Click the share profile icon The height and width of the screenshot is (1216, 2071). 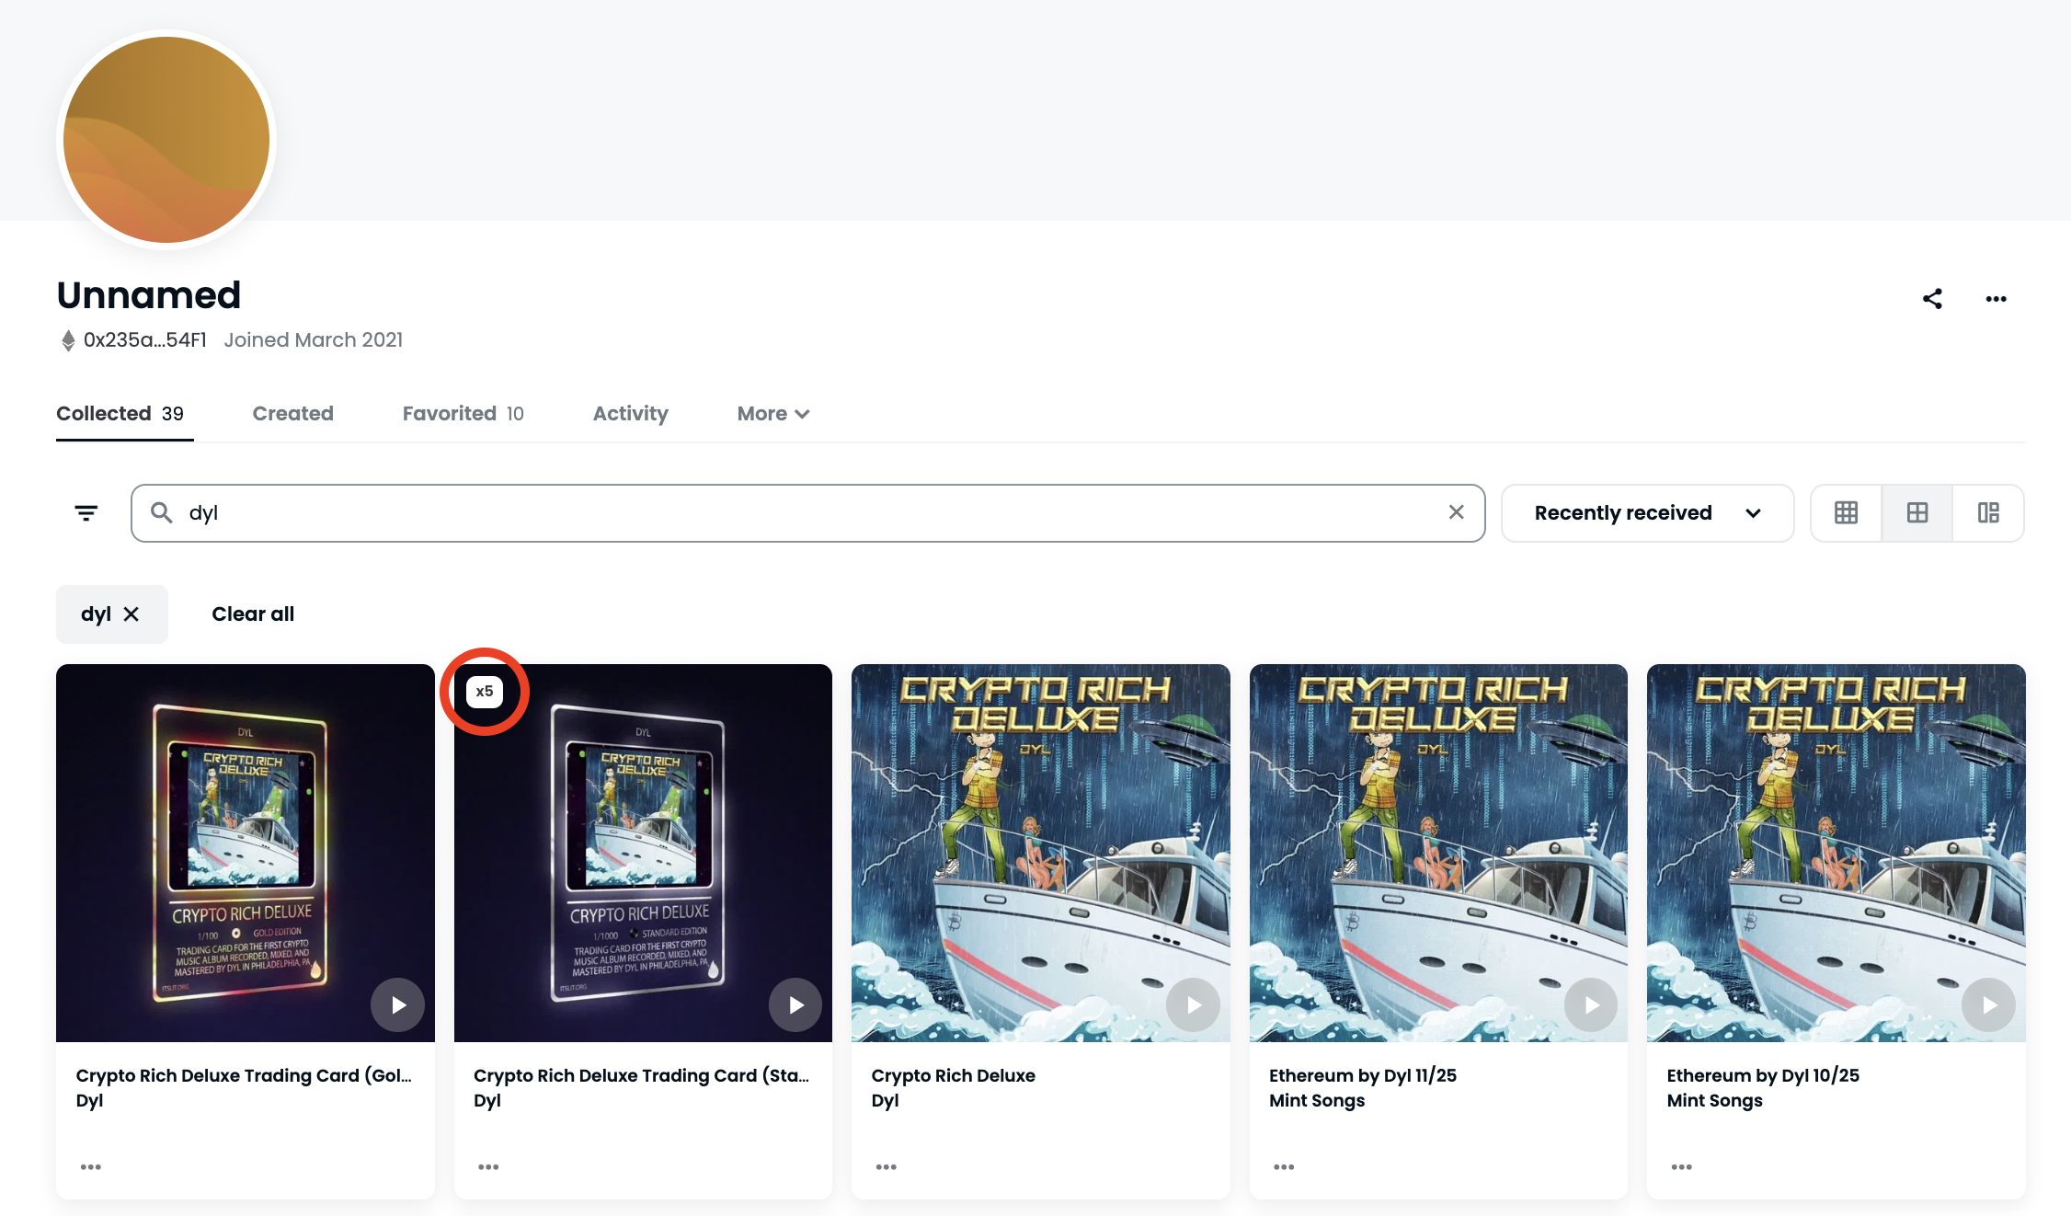(x=1932, y=299)
